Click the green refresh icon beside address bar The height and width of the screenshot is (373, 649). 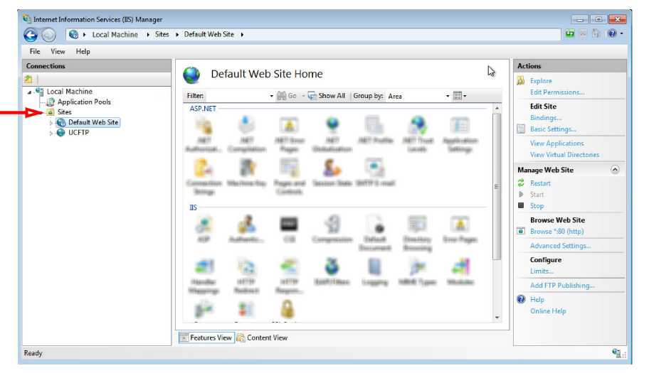570,33
